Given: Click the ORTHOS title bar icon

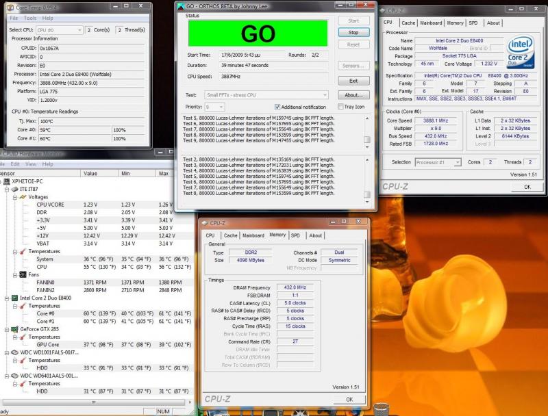Looking at the screenshot, I should pos(181,6).
